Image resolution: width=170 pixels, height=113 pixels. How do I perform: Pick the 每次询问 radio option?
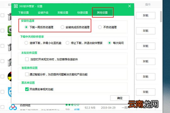(110, 43)
